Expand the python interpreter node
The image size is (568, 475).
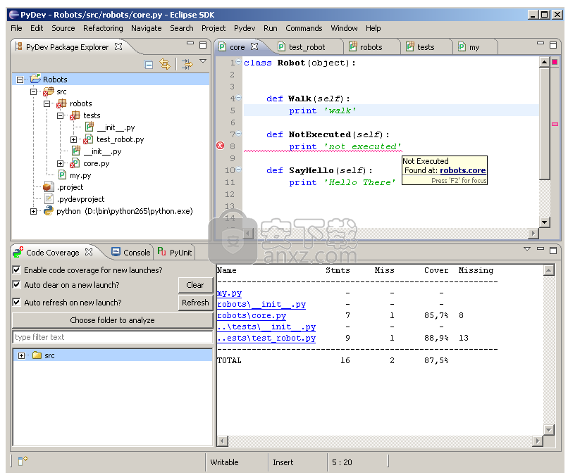33,211
